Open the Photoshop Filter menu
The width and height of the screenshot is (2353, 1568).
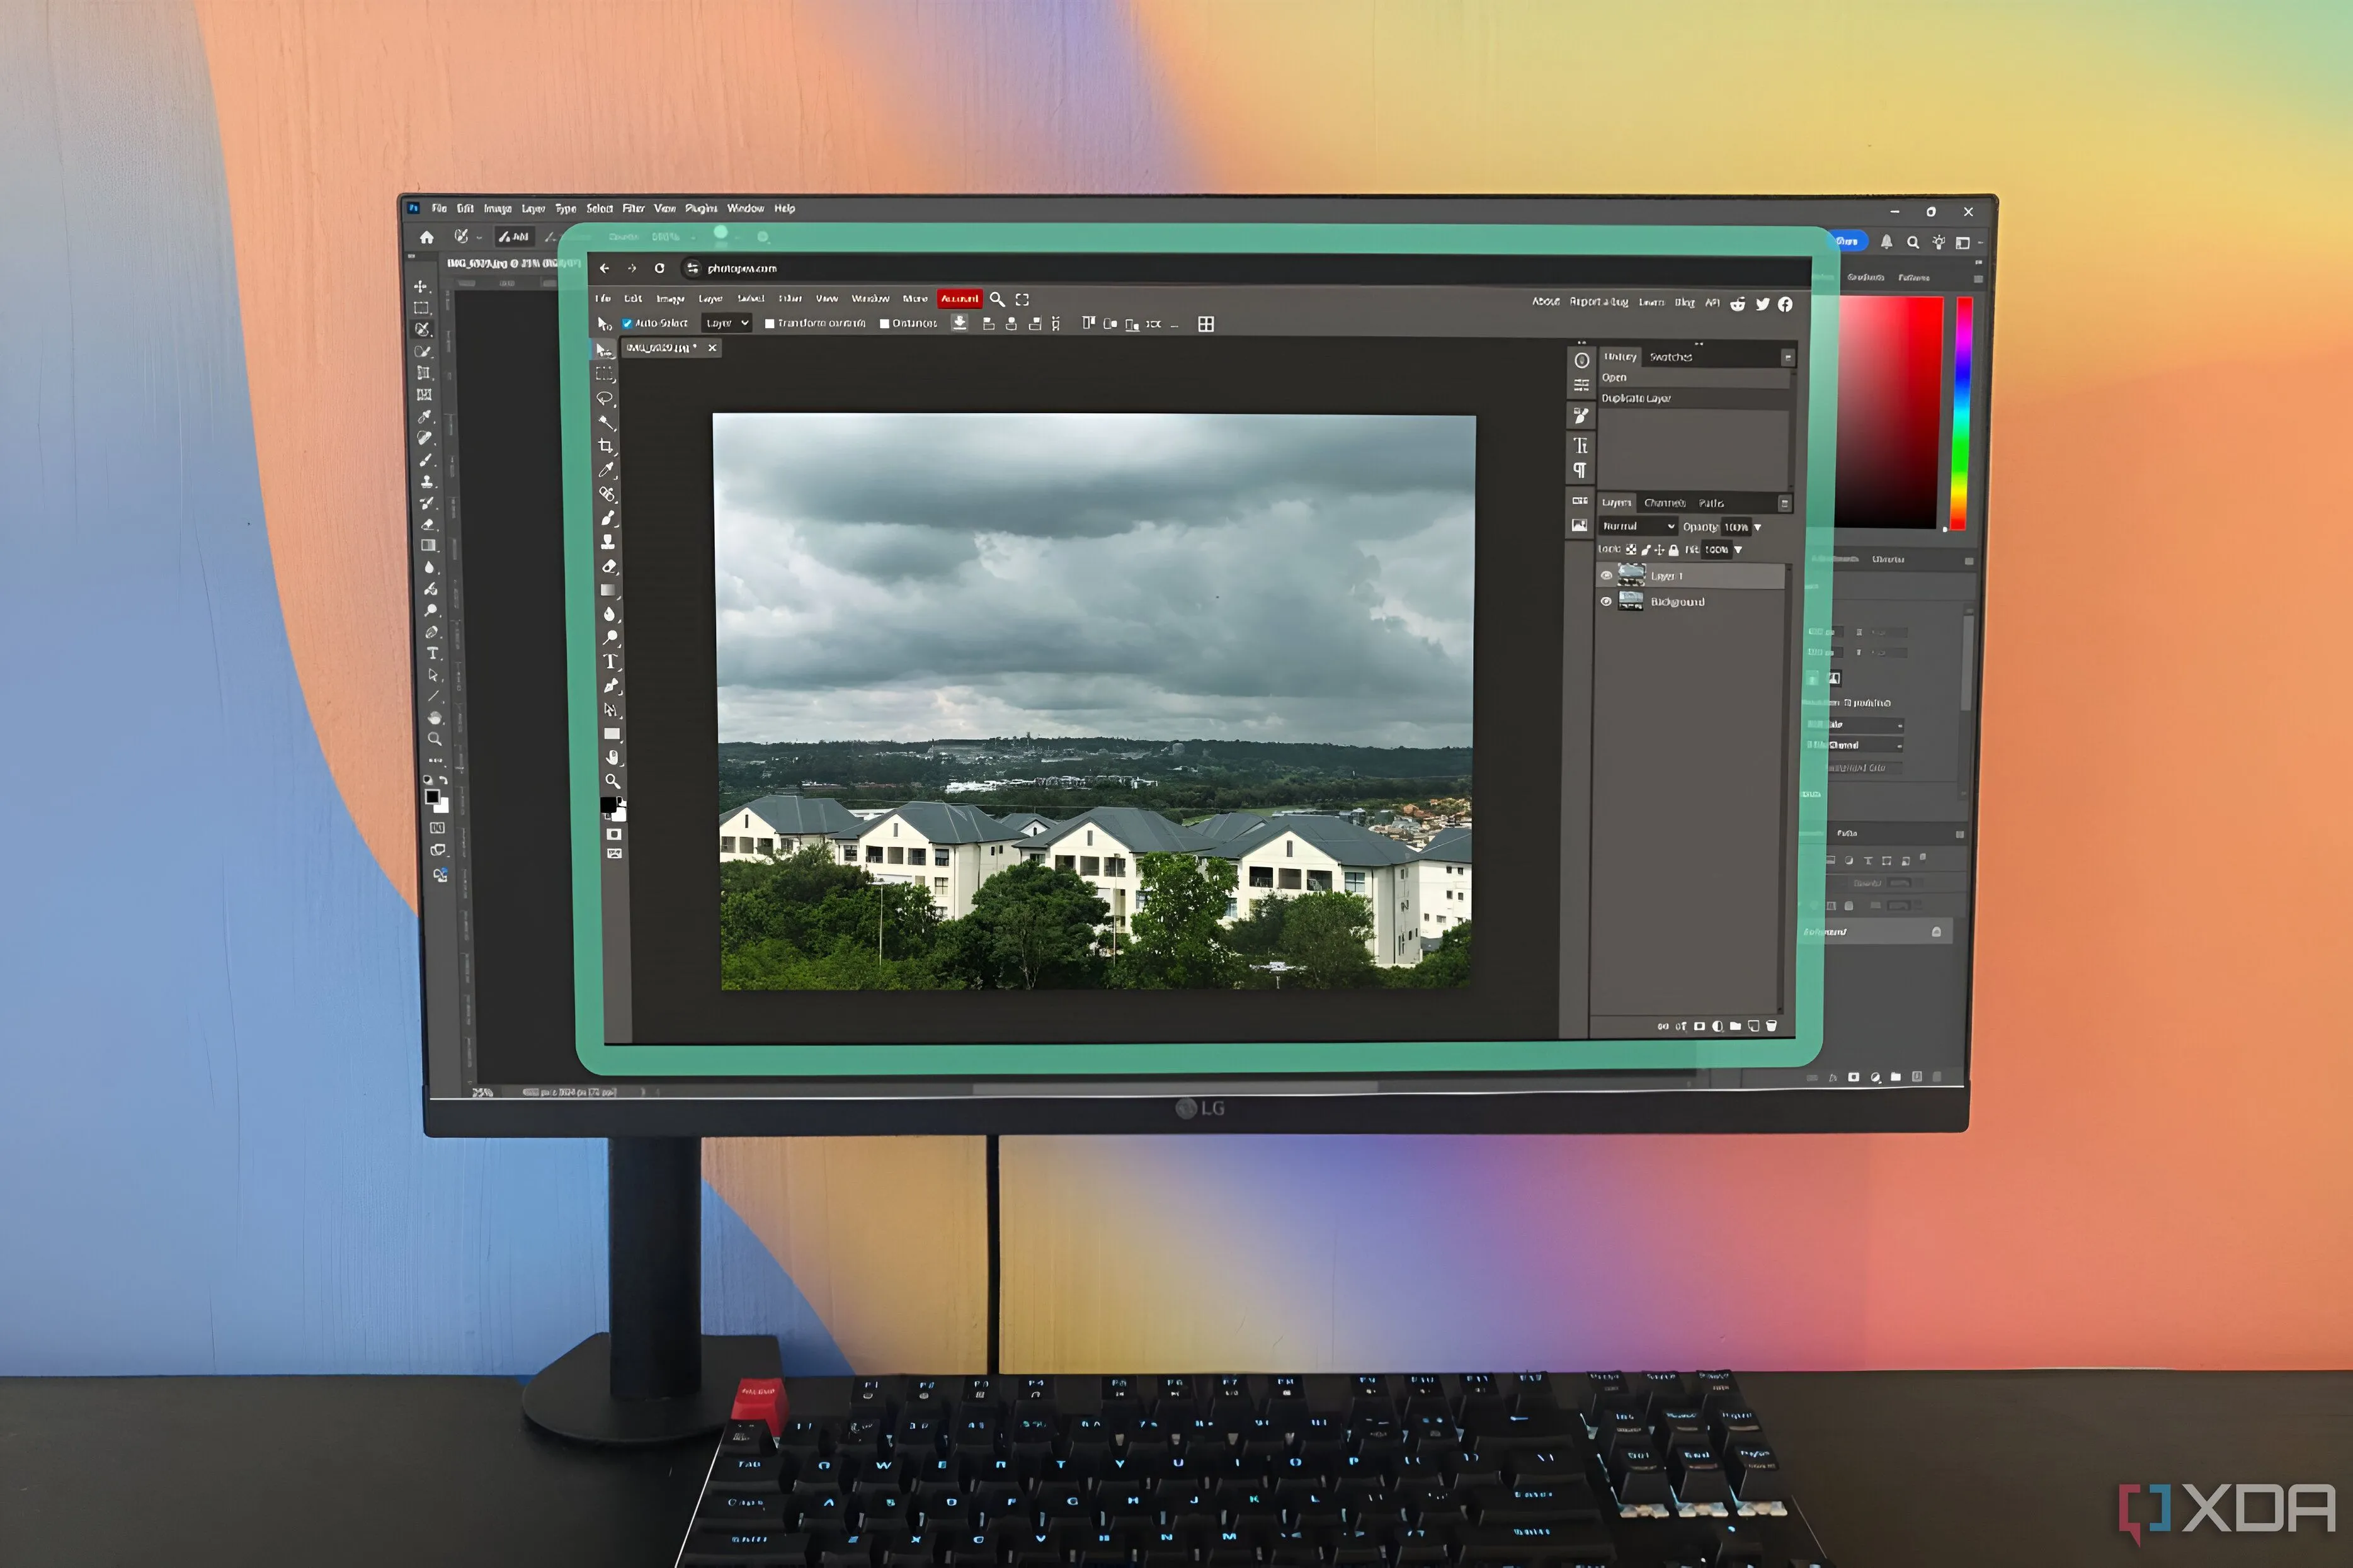[633, 208]
